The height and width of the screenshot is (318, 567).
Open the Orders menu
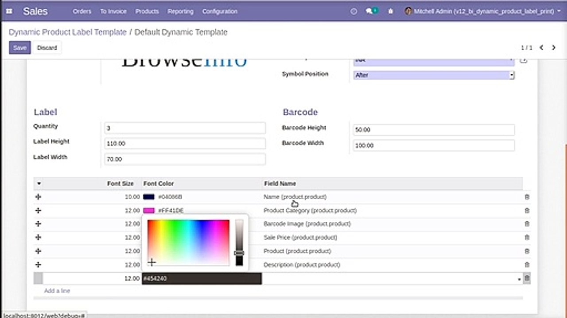(82, 11)
